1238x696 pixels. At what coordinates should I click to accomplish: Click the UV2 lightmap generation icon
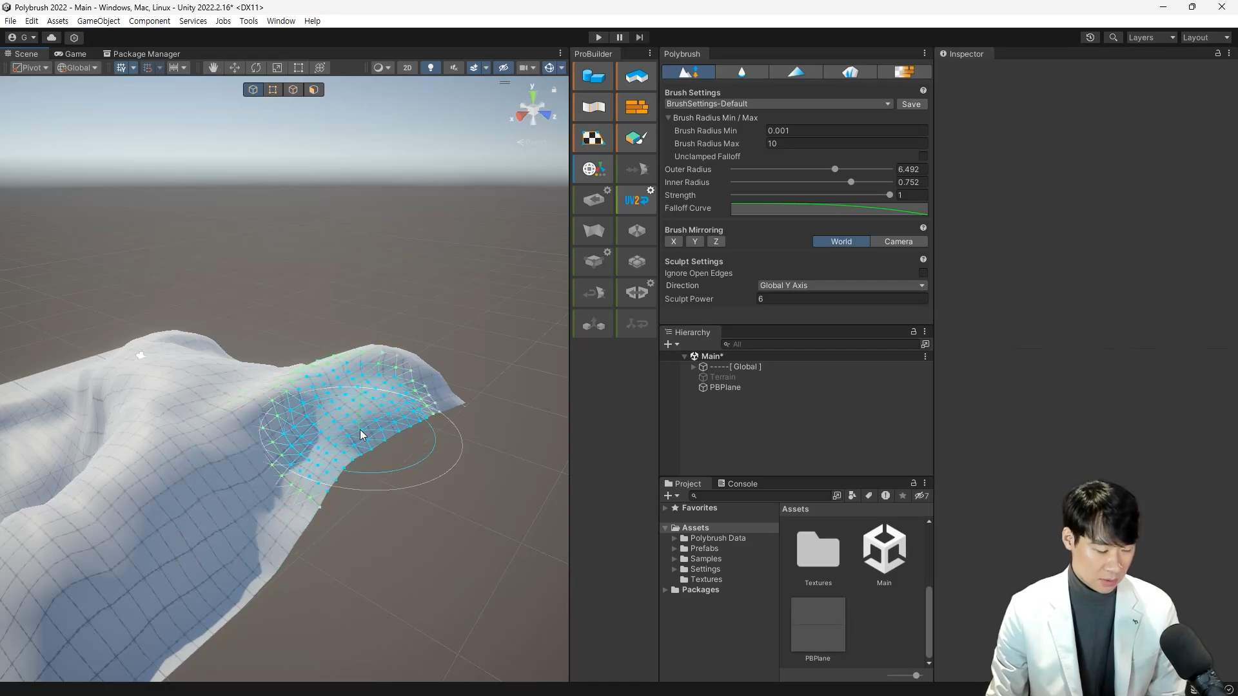pyautogui.click(x=636, y=200)
